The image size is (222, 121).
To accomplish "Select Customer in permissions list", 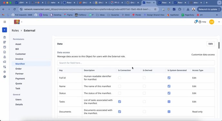I will point(21,54).
